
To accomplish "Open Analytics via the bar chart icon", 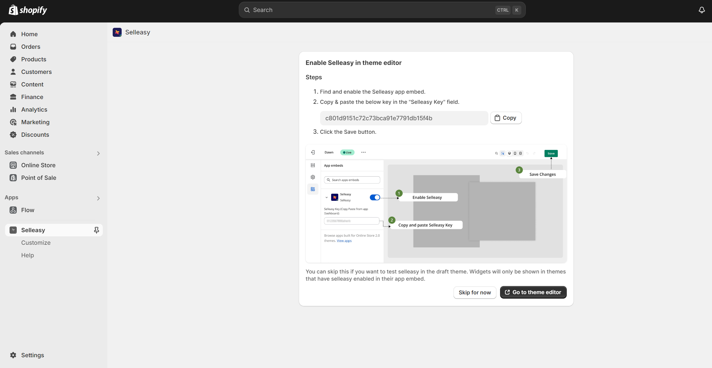I will (13, 110).
